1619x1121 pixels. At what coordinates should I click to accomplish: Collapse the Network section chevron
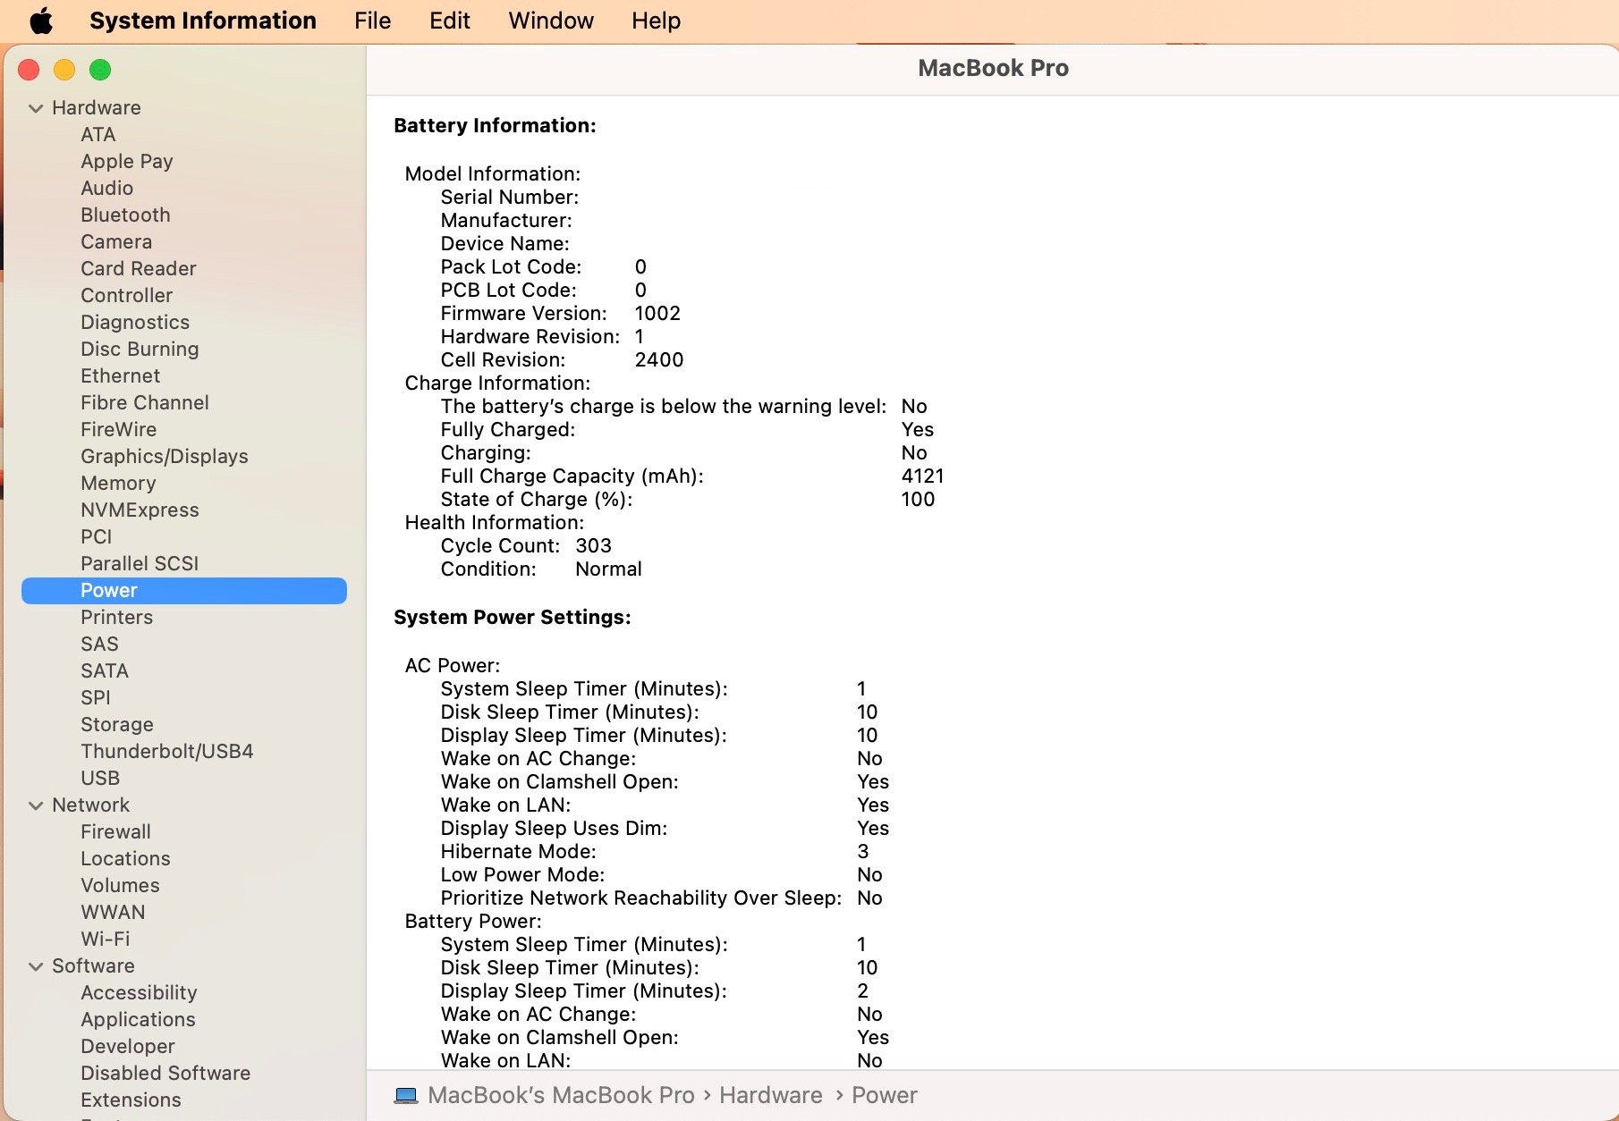pos(36,805)
